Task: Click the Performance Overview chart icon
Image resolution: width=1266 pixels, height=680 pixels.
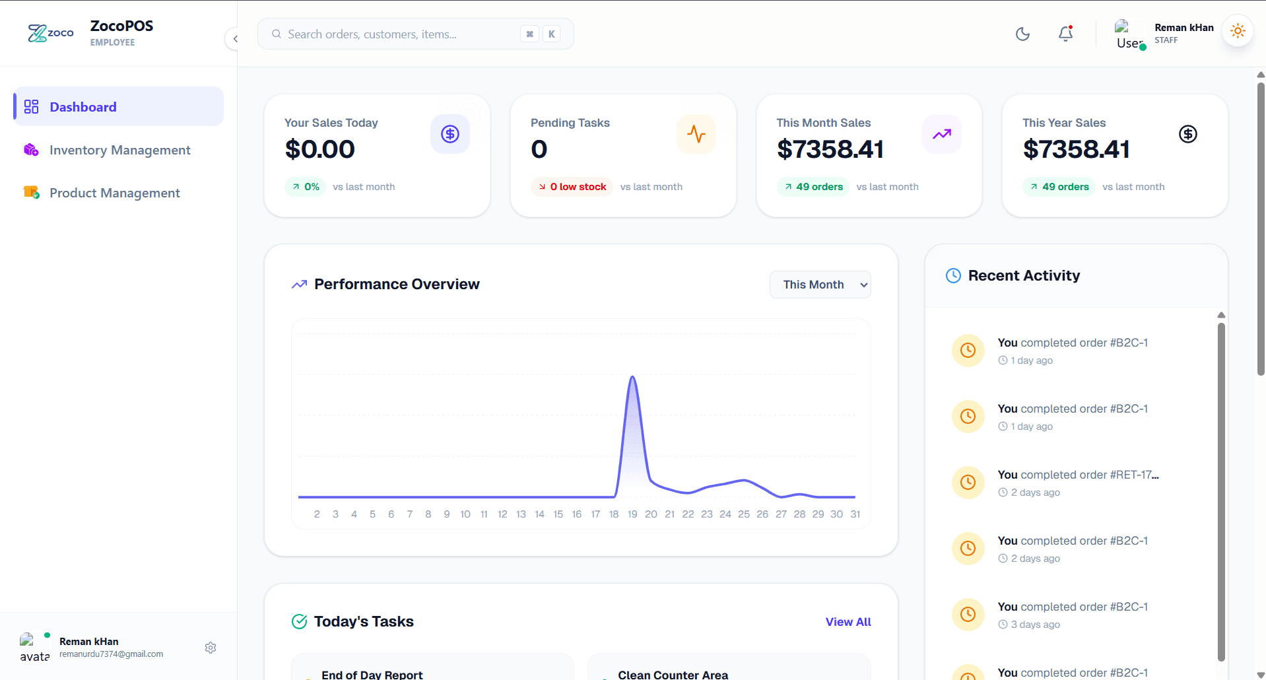Action: click(x=299, y=284)
